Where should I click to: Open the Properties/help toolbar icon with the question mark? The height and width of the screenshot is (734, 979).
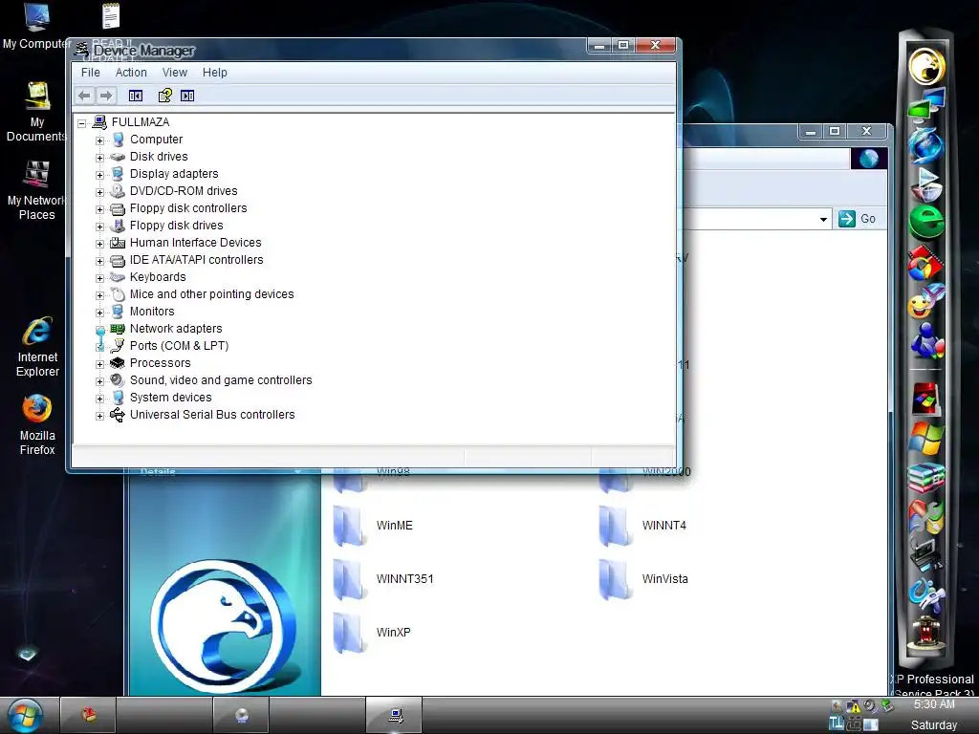pyautogui.click(x=164, y=96)
